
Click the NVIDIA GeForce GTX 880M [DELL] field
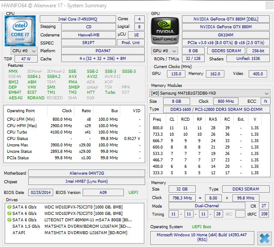point(226,19)
